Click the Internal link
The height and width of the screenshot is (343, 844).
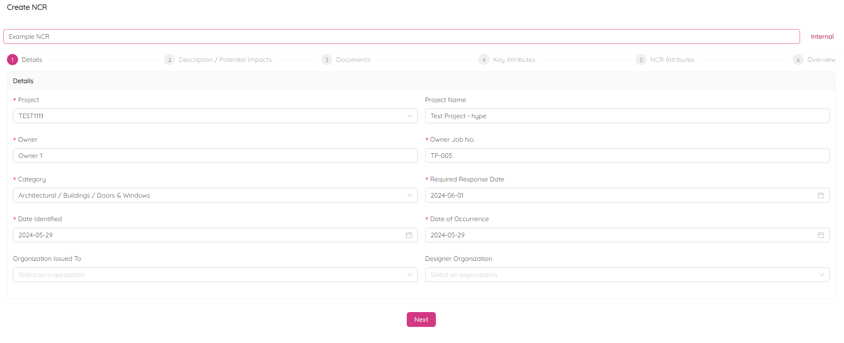tap(822, 36)
